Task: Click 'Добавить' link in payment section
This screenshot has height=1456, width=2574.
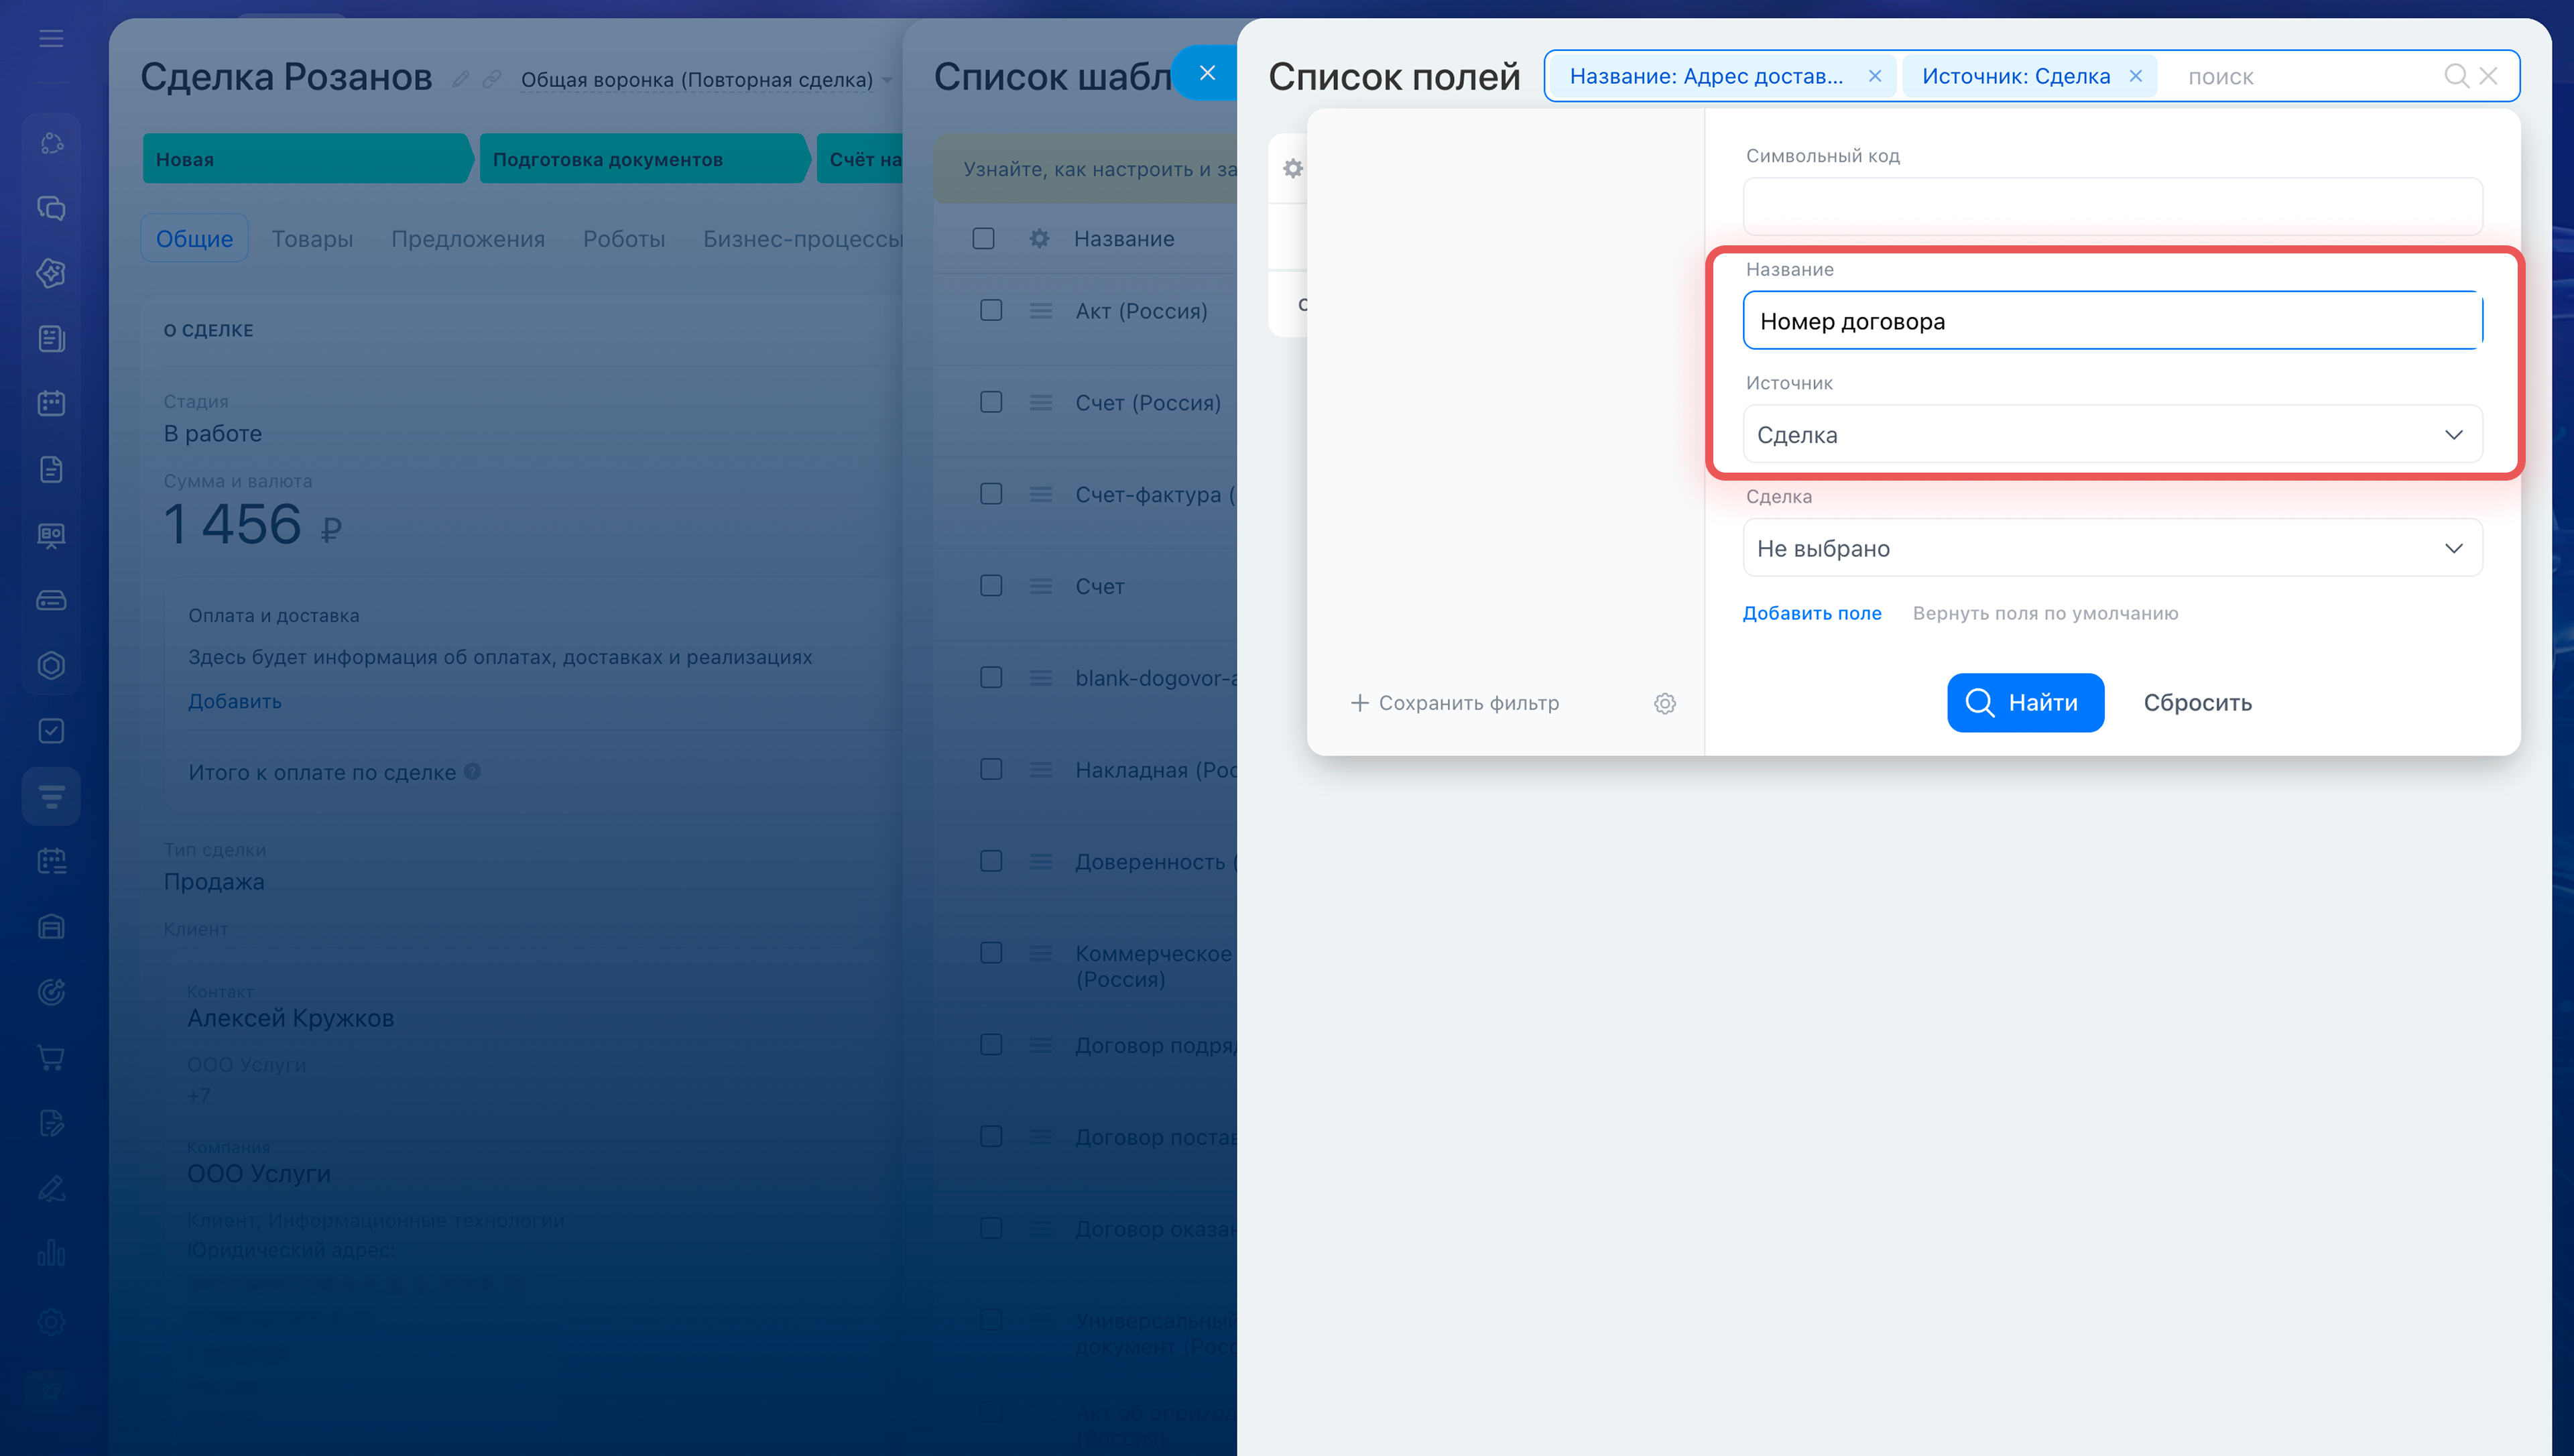Action: pyautogui.click(x=235, y=701)
